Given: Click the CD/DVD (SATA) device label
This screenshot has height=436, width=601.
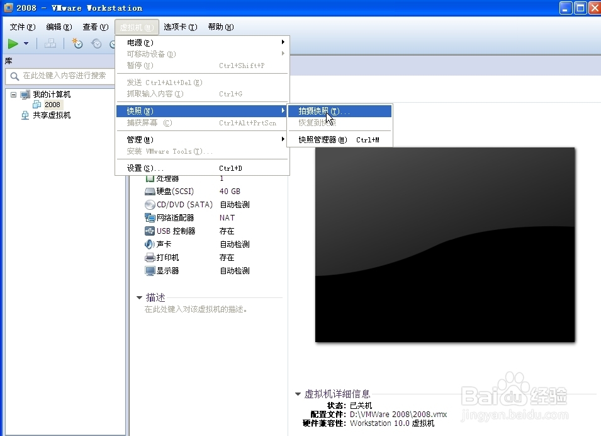Looking at the screenshot, I should 184,205.
